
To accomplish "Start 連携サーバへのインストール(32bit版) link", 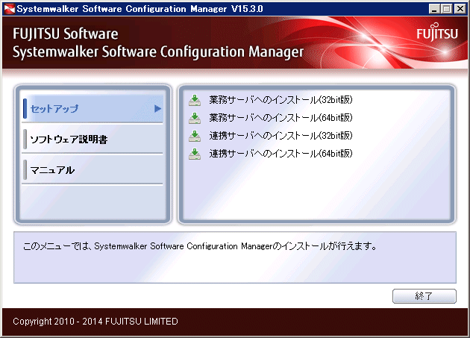I will (x=281, y=136).
